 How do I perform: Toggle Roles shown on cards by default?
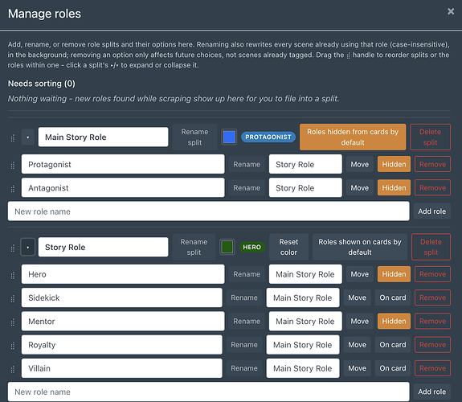tap(360, 247)
